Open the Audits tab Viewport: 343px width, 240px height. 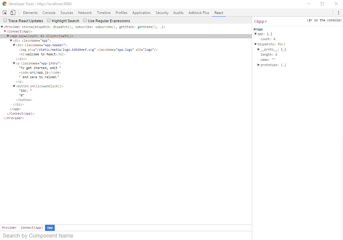[x=178, y=13]
